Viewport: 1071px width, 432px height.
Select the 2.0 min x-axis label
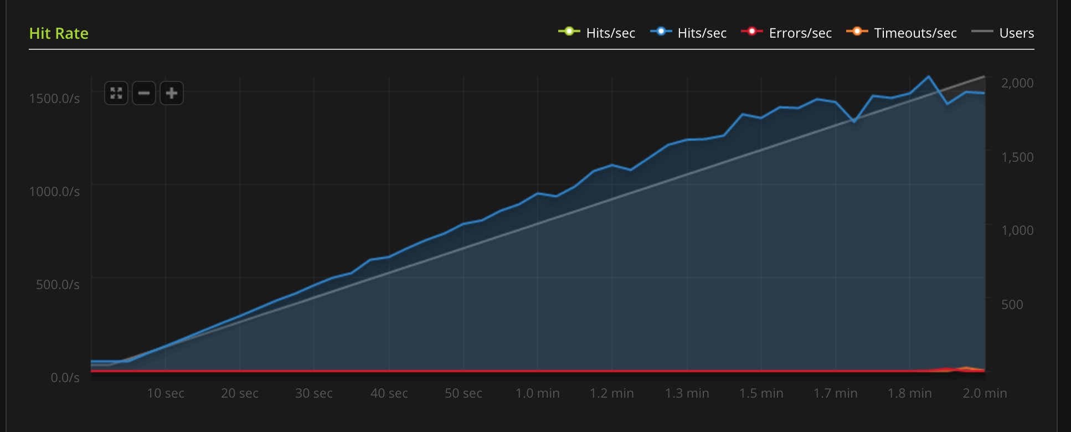point(985,393)
